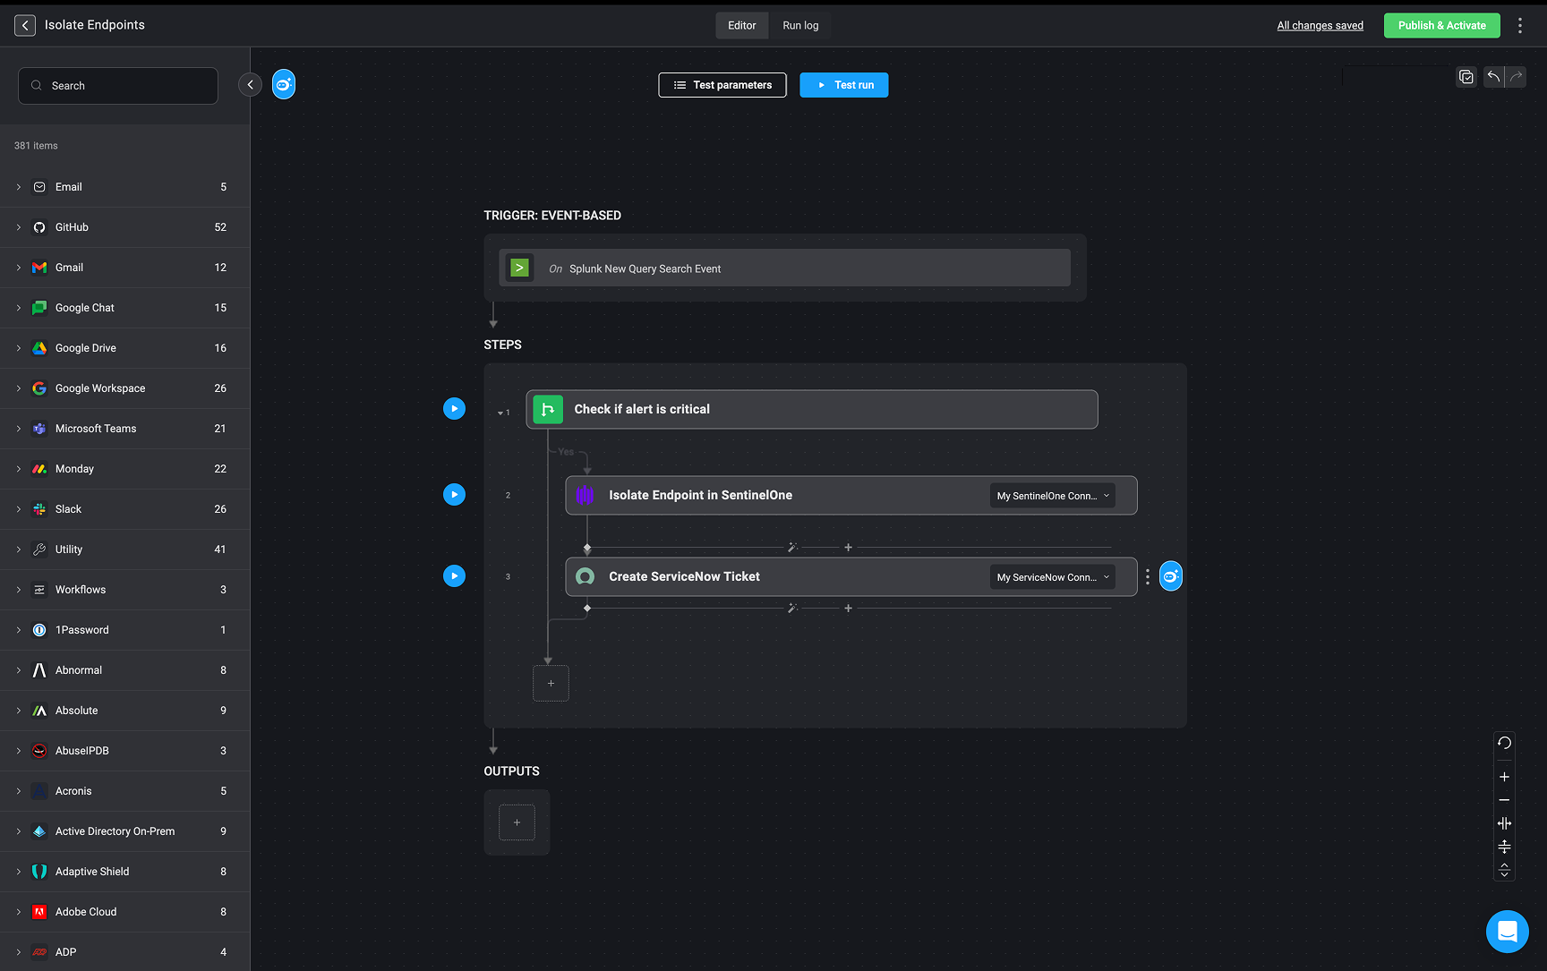Select the Create ServiceNow Ticket step
The height and width of the screenshot is (971, 1547).
(x=851, y=577)
